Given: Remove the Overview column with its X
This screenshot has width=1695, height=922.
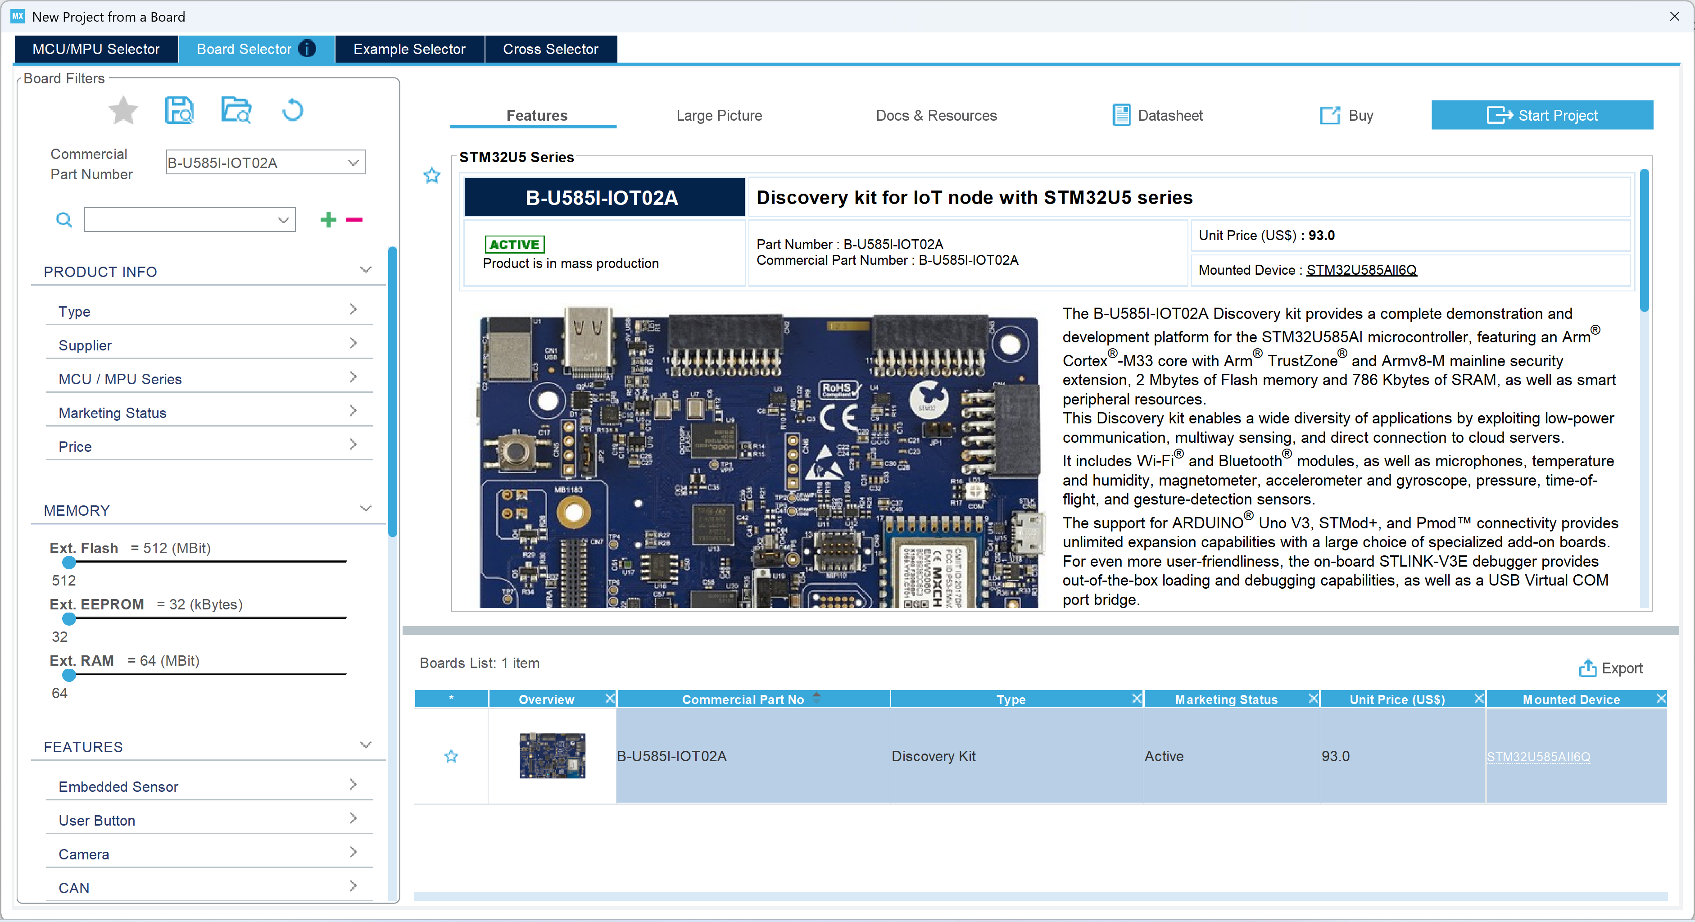Looking at the screenshot, I should [x=609, y=698].
